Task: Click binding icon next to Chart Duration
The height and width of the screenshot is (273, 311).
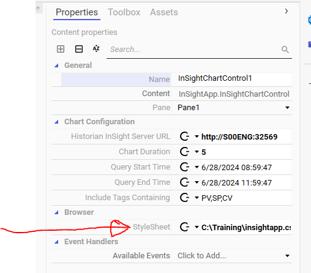Action: 185,152
